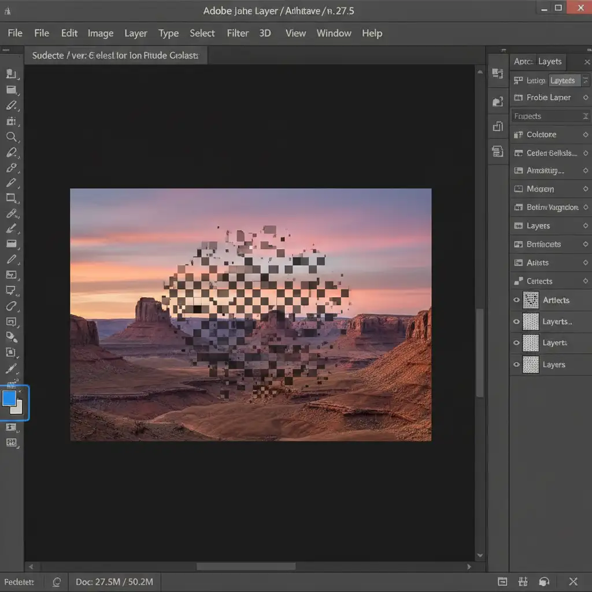Click the circular rotate icon in status bar
This screenshot has width=592, height=592.
(x=57, y=582)
